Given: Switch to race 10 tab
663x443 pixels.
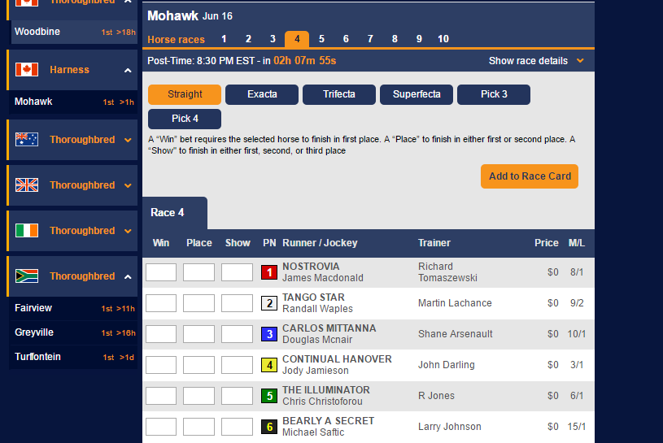Looking at the screenshot, I should pos(443,39).
